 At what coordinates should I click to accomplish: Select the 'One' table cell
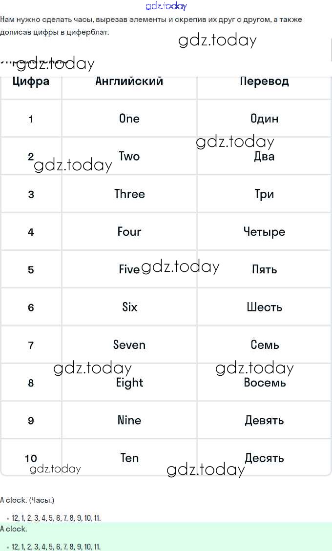pyautogui.click(x=129, y=119)
